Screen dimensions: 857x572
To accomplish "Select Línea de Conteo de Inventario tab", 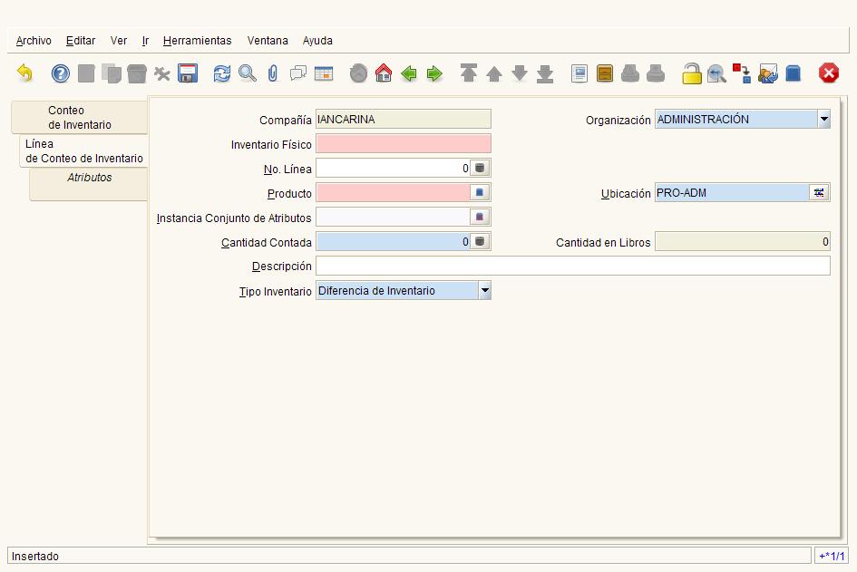I will [84, 150].
